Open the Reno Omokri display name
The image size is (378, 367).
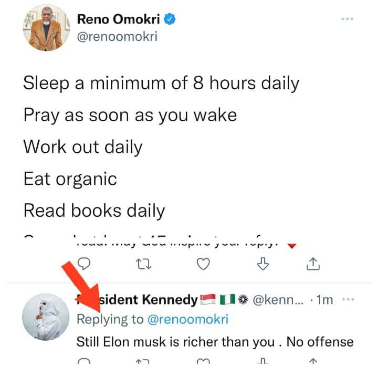[x=120, y=19]
